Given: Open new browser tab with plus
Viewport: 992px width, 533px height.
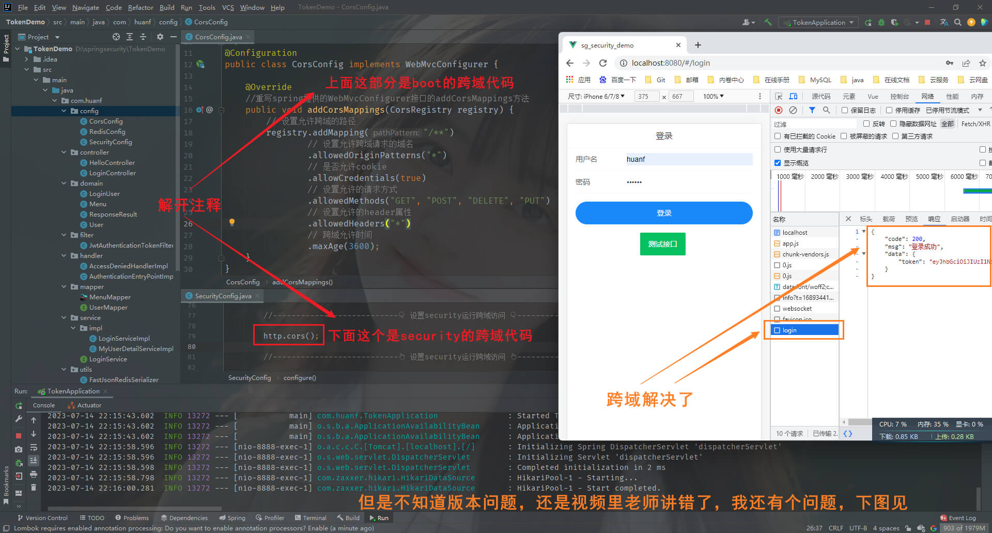Looking at the screenshot, I should pos(698,45).
